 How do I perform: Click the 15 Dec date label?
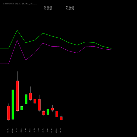(x=30, y=130)
